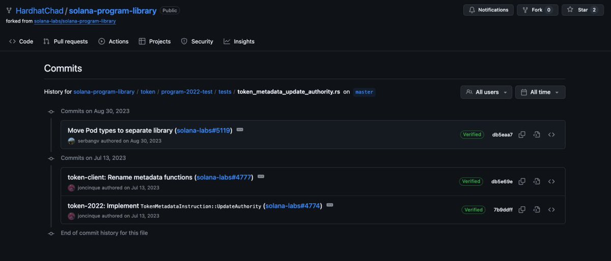Star the repository
611x261 pixels.
click(x=582, y=10)
